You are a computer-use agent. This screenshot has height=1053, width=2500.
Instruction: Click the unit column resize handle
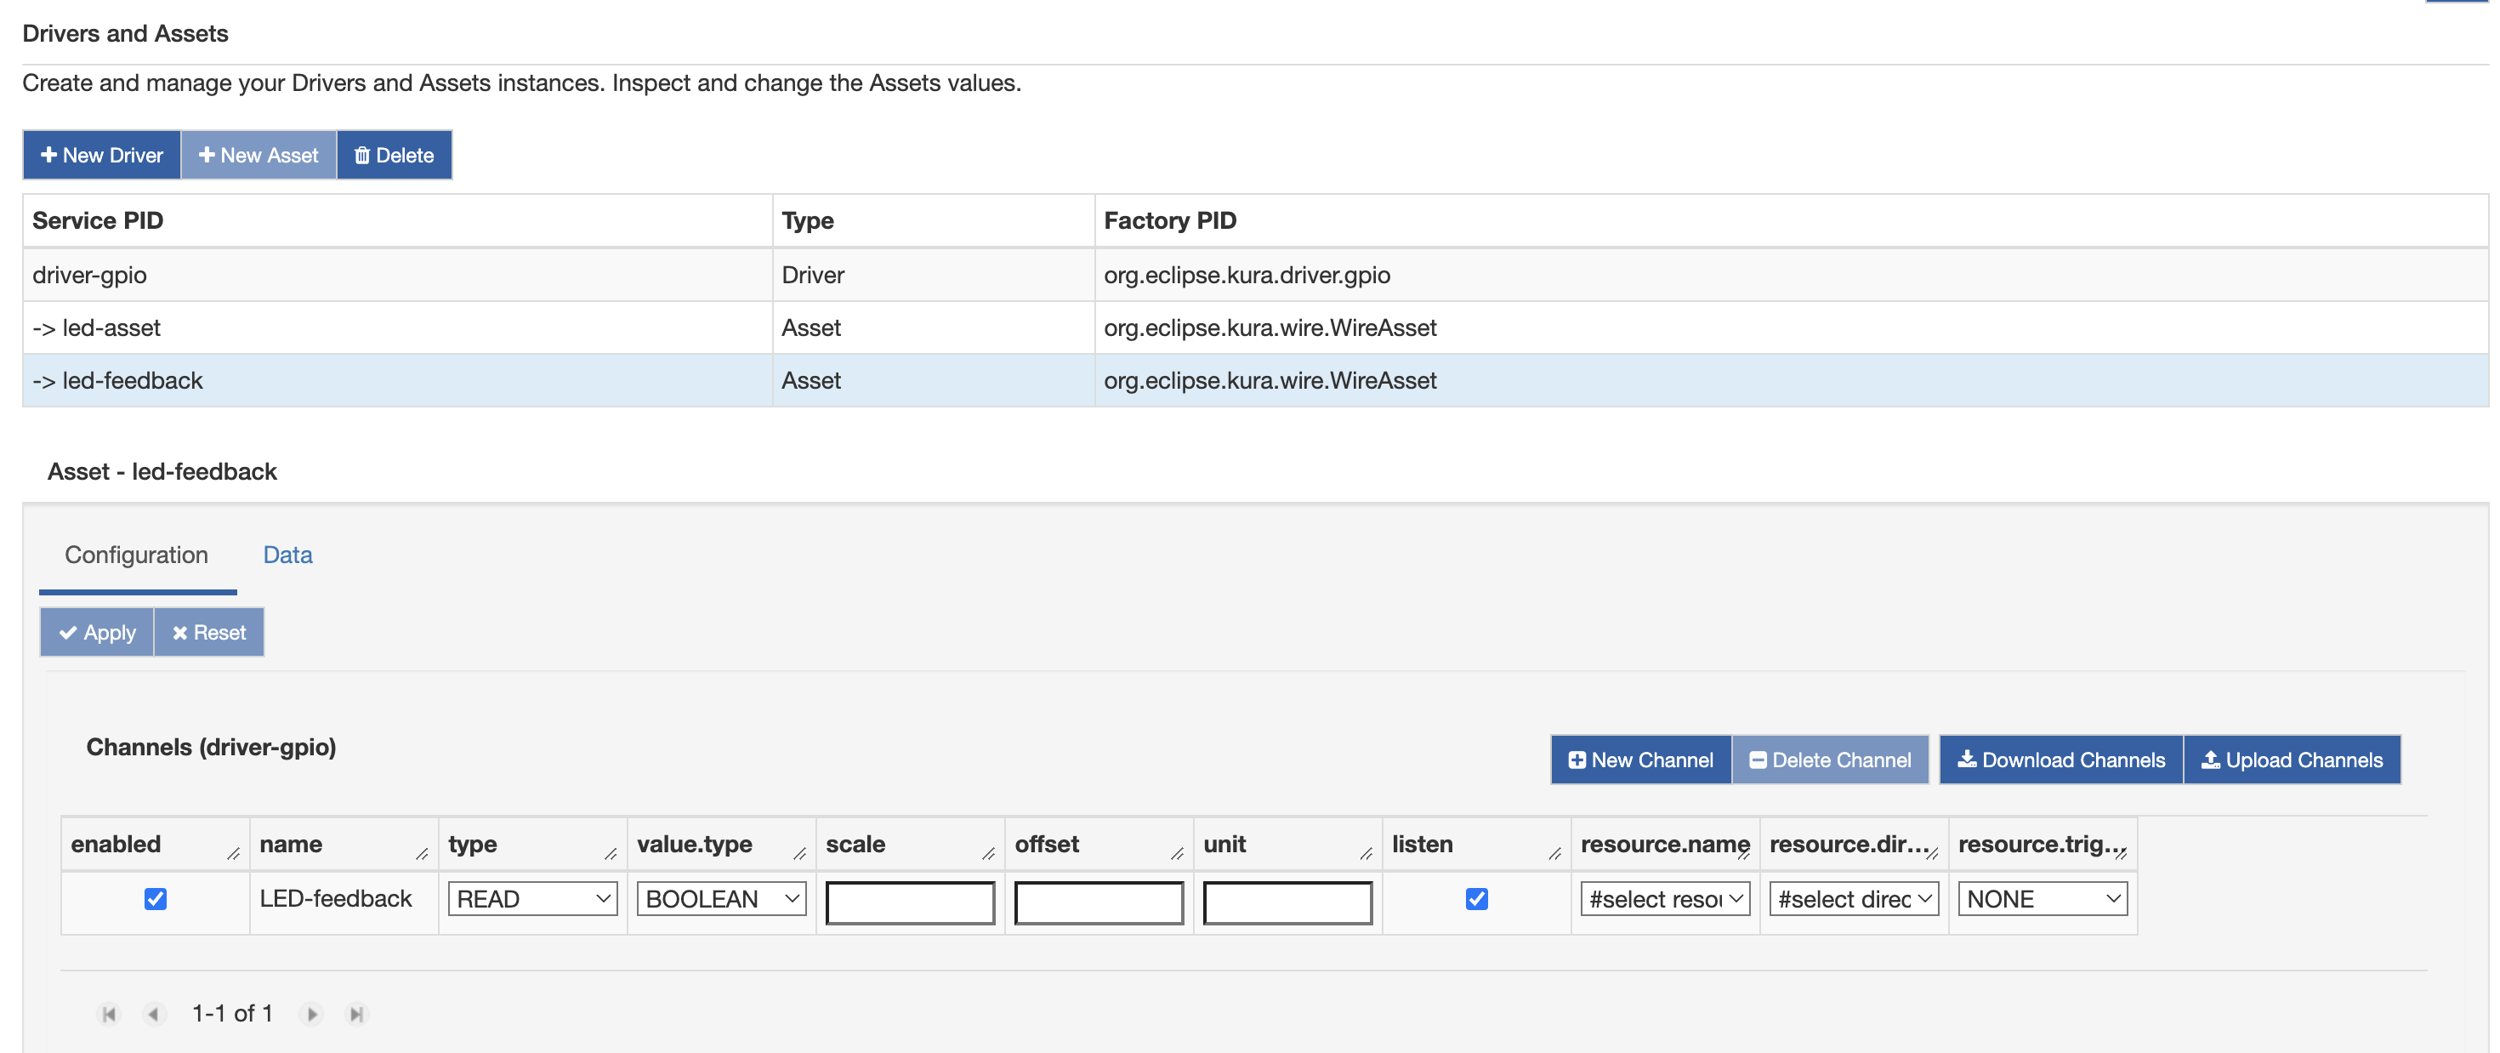1366,854
